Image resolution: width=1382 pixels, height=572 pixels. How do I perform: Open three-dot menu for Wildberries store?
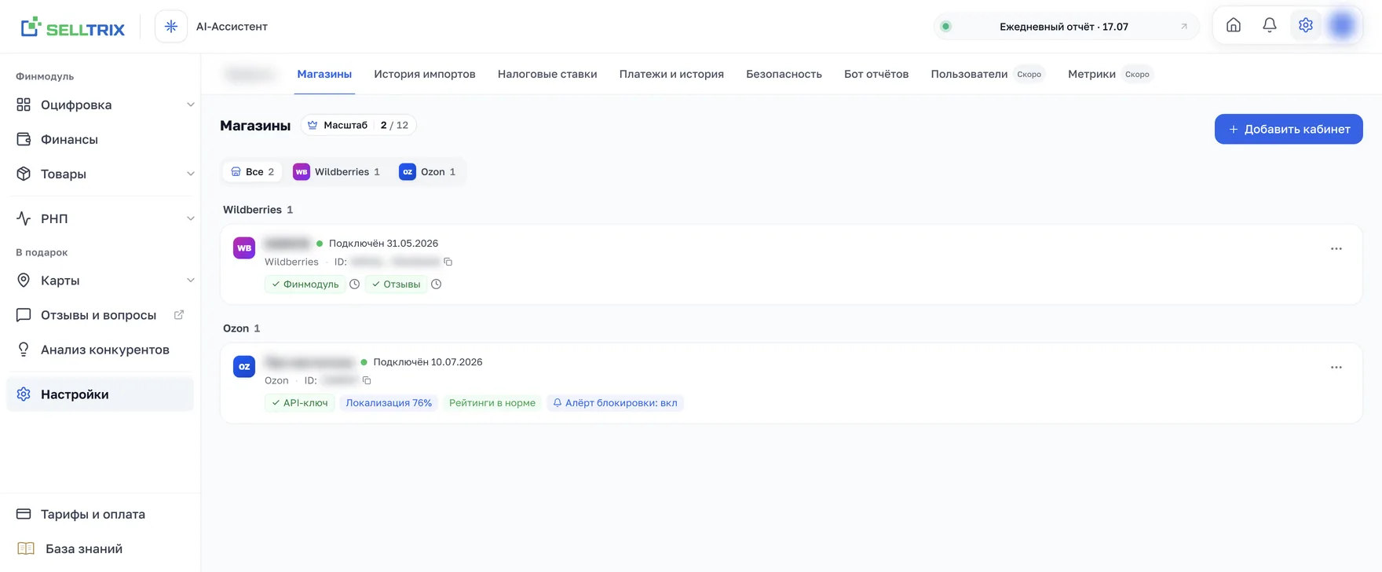pyautogui.click(x=1336, y=249)
